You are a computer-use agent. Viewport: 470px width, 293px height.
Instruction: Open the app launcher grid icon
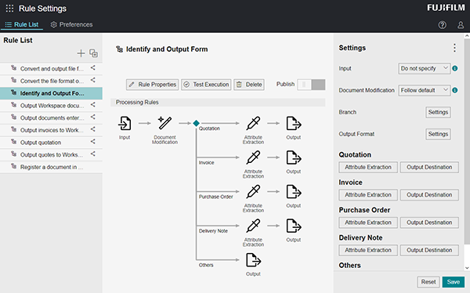(9, 9)
